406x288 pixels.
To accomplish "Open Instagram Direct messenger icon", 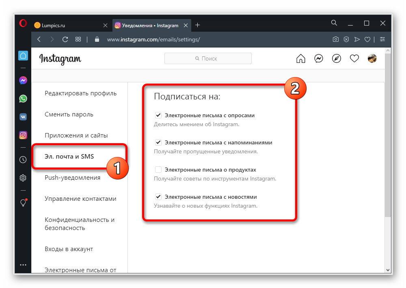I will pos(318,58).
